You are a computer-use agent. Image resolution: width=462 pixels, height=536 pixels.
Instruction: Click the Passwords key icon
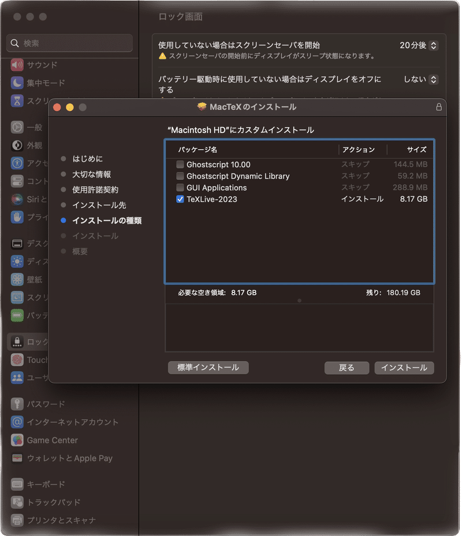17,404
